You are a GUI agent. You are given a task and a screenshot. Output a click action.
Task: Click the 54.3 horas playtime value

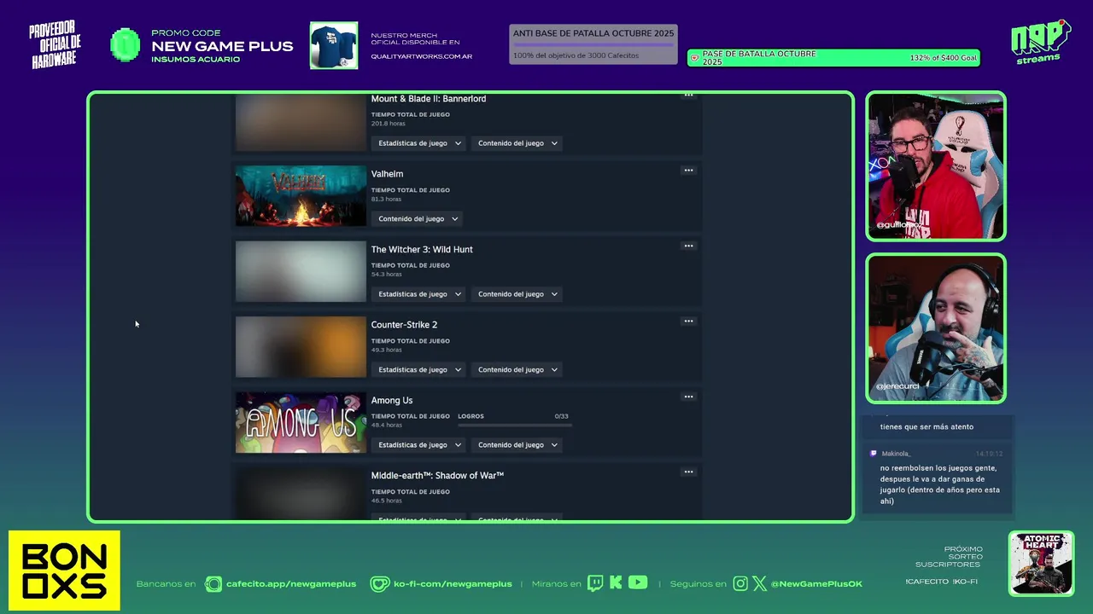pos(386,275)
